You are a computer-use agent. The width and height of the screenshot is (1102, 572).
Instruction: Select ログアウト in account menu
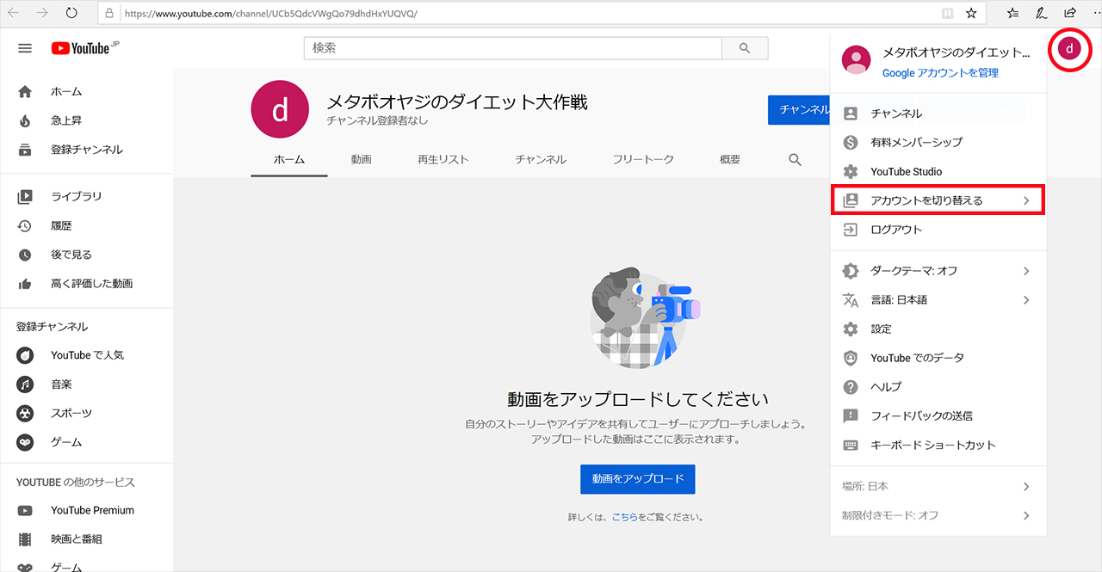tap(938, 230)
